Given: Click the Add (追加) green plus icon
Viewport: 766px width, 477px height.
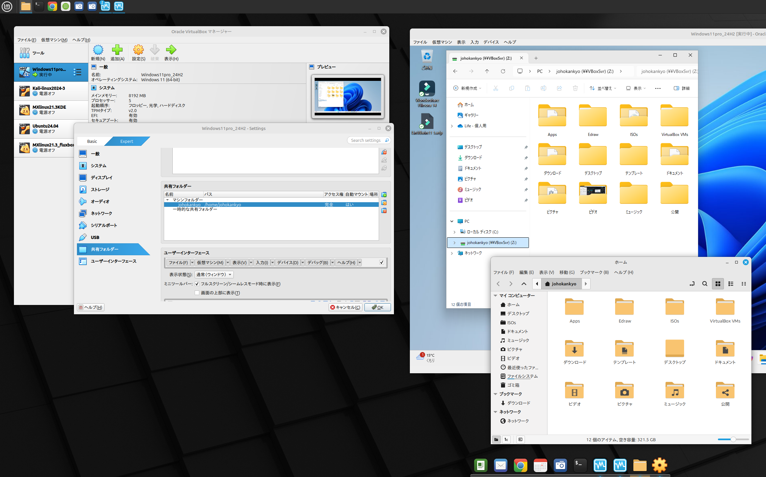Looking at the screenshot, I should tap(117, 50).
